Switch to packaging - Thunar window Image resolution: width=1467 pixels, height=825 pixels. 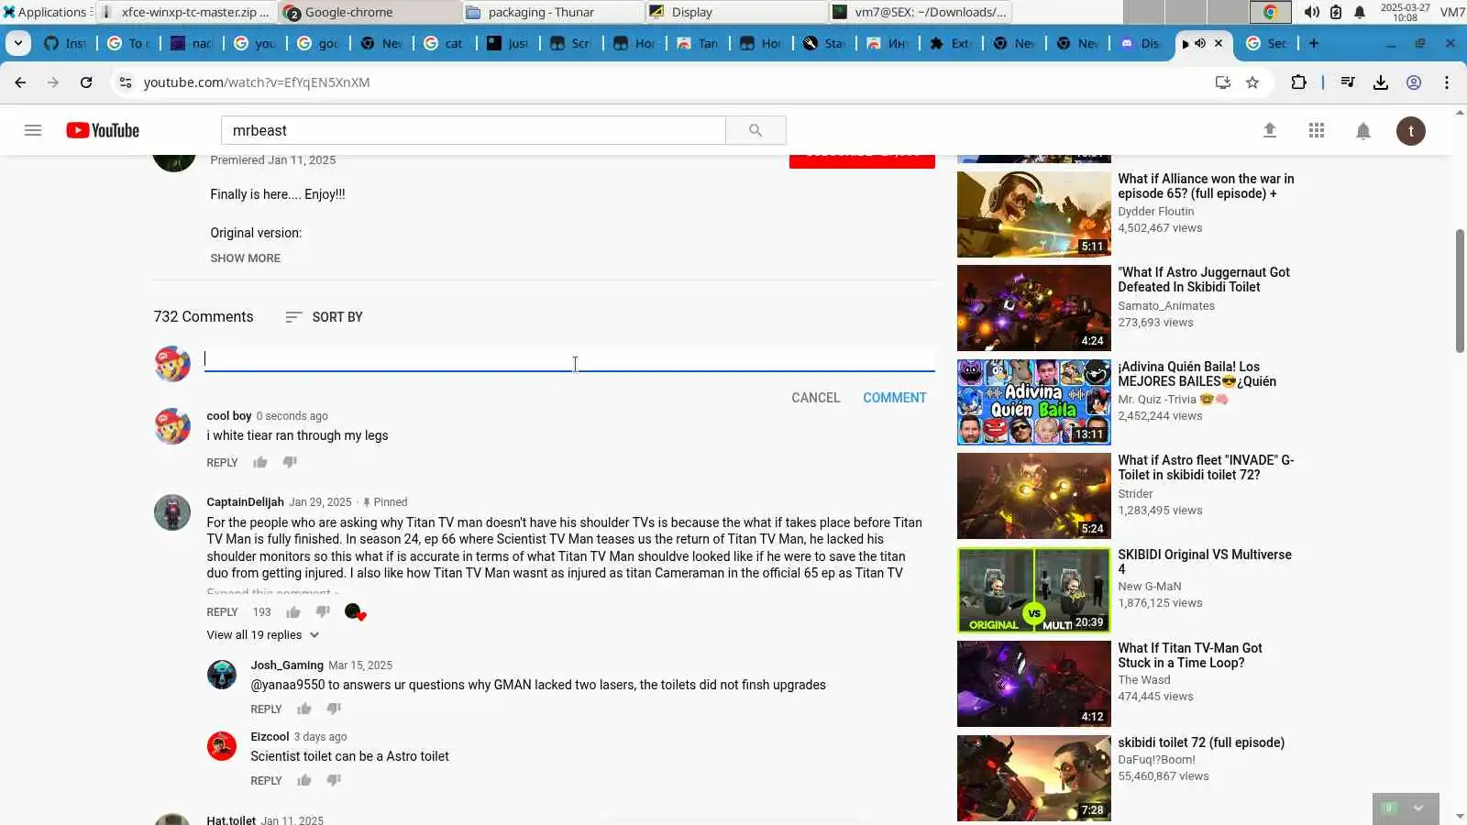point(553,12)
